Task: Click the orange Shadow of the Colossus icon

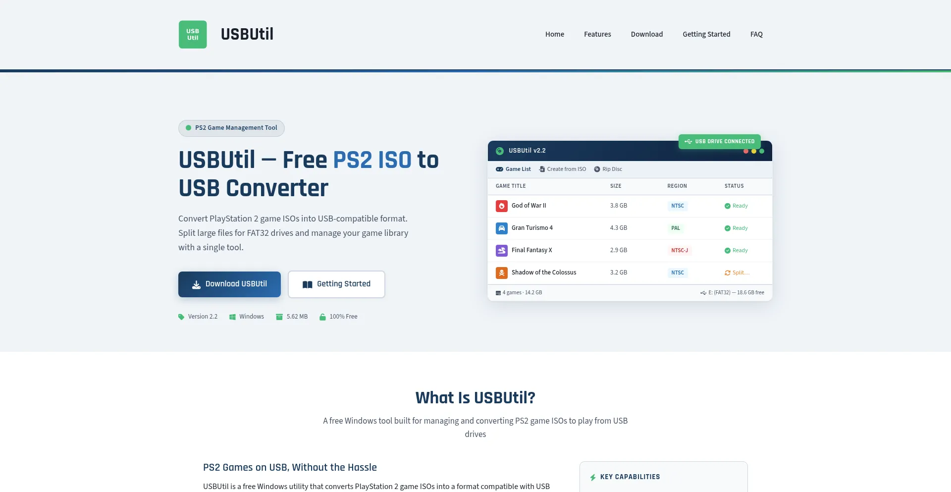Action: (502, 273)
